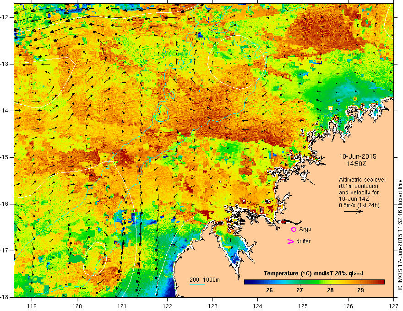Image resolution: width=403 pixels, height=311 pixels.
Task: Click the 'Temperature (°C) modisT 28% ql>=4' title
Action: coord(313,273)
